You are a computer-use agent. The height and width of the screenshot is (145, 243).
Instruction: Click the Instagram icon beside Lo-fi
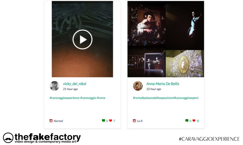pos(134,121)
